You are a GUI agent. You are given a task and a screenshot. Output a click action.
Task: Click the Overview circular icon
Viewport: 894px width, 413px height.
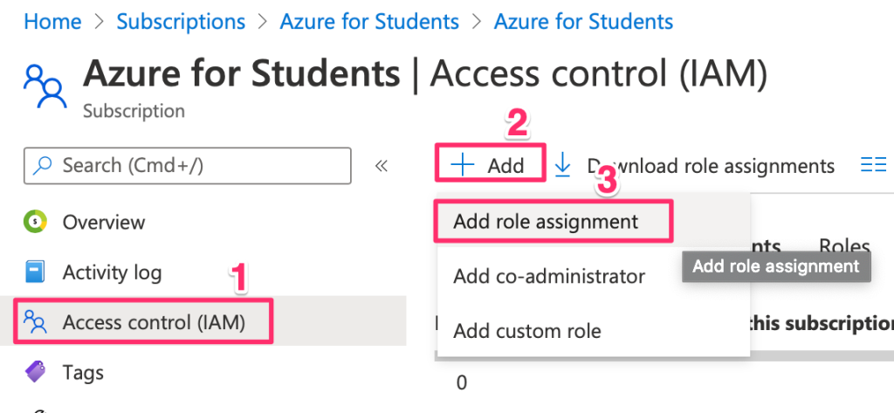[x=35, y=221]
